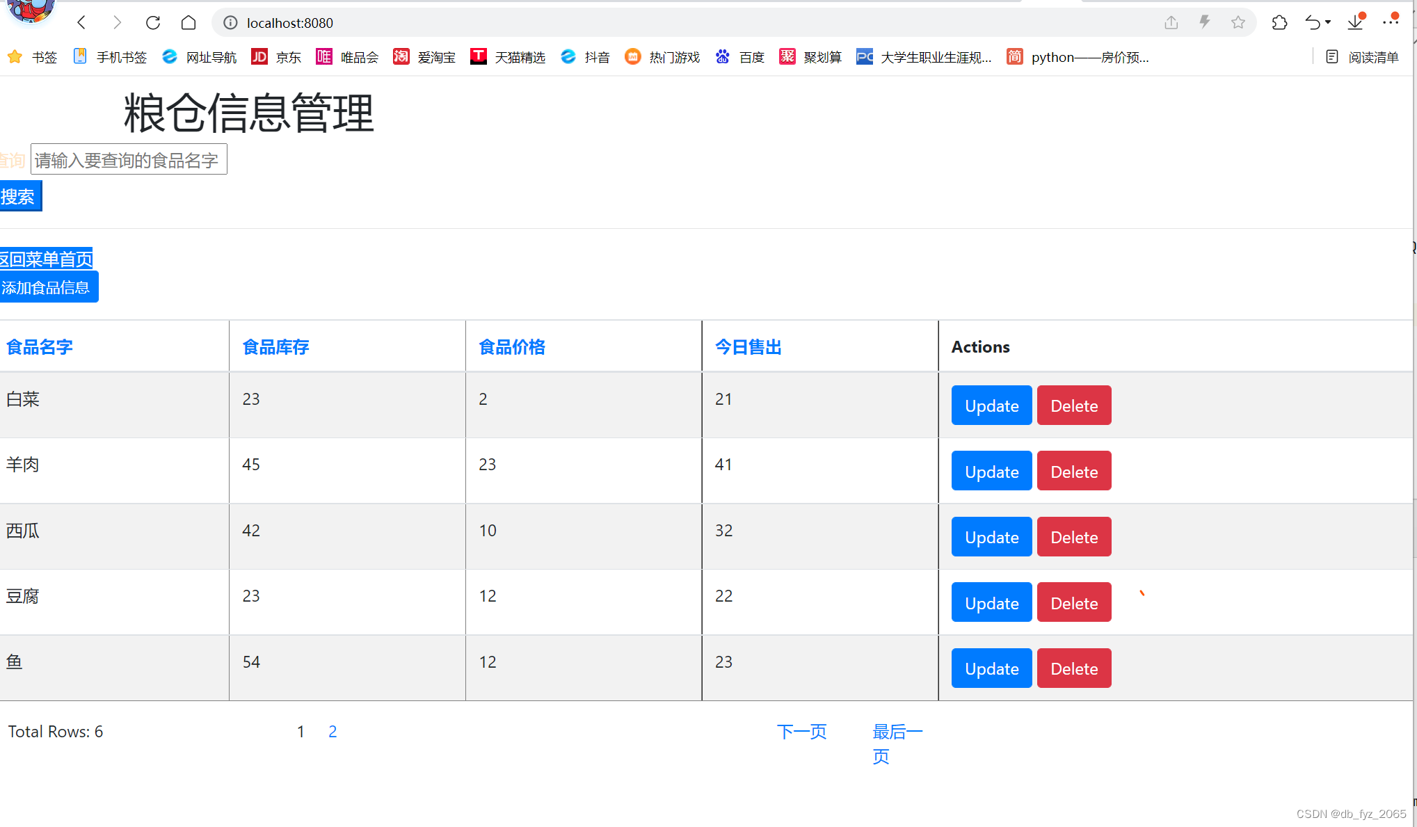Open 手机书签 bookmark
1417x827 pixels.
tap(110, 57)
